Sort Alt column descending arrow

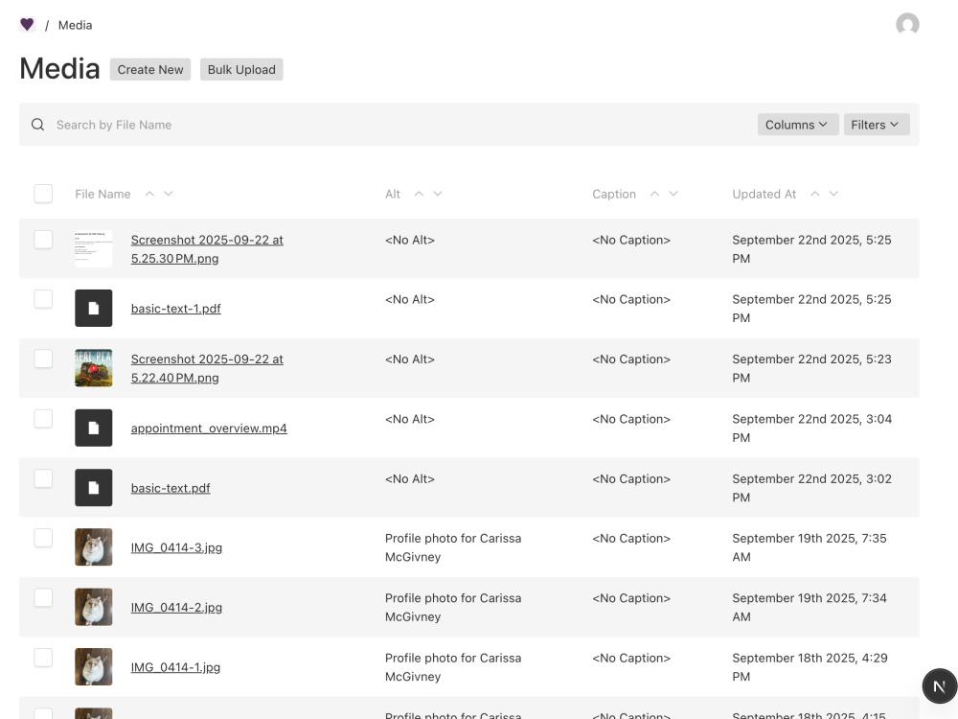438,194
